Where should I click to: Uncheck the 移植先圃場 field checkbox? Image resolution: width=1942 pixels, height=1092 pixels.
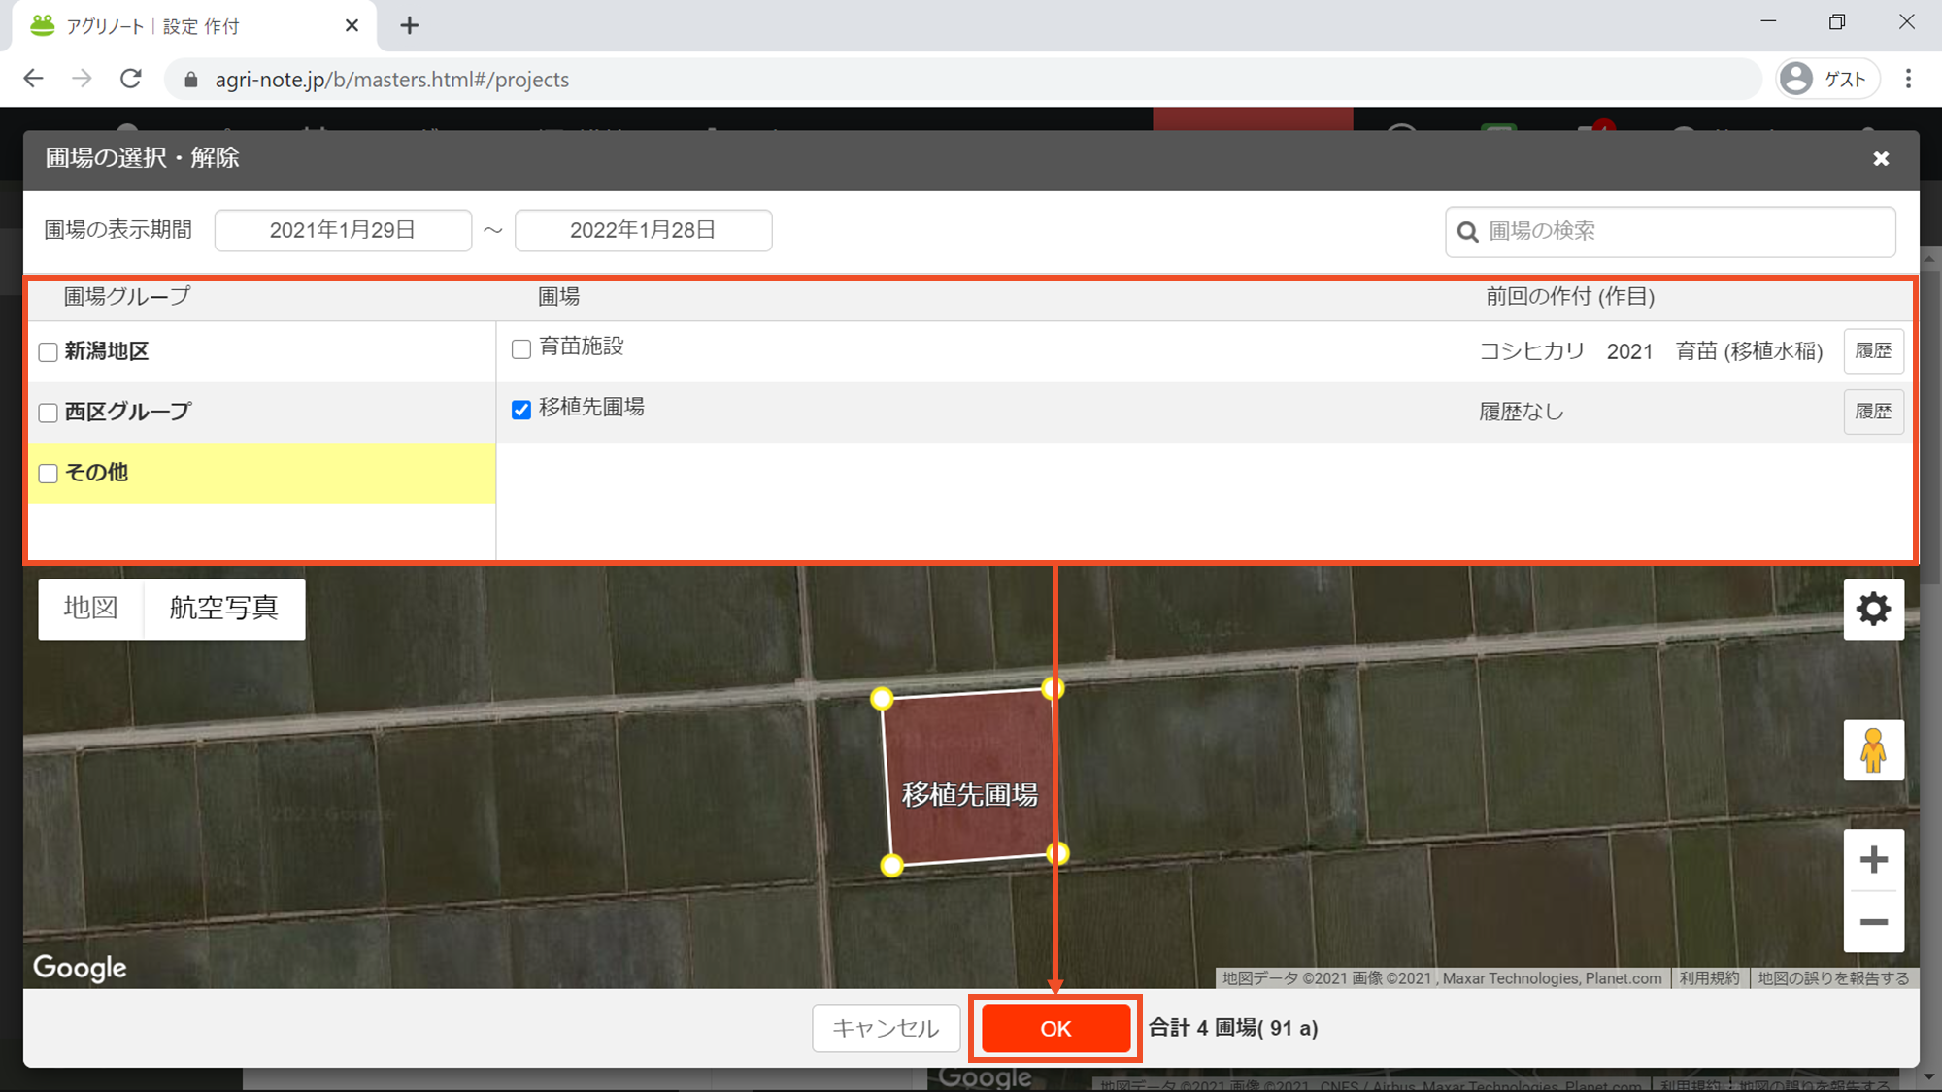tap(521, 410)
